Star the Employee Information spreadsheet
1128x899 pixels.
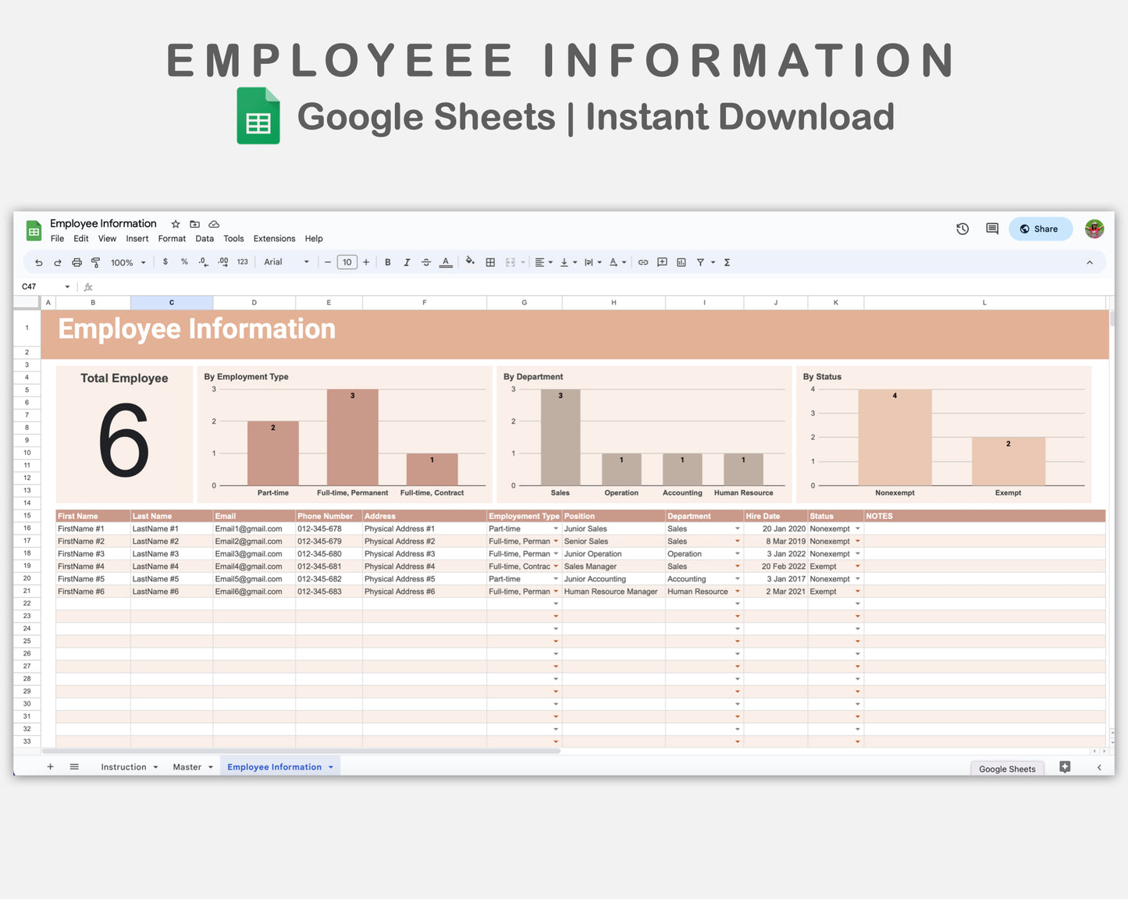tap(175, 224)
